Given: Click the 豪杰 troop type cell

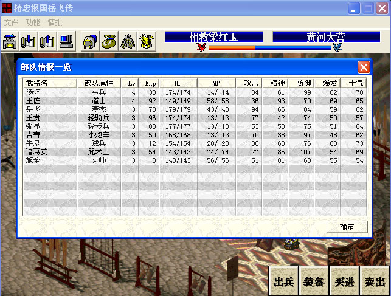Looking at the screenshot, I should pyautogui.click(x=99, y=109).
